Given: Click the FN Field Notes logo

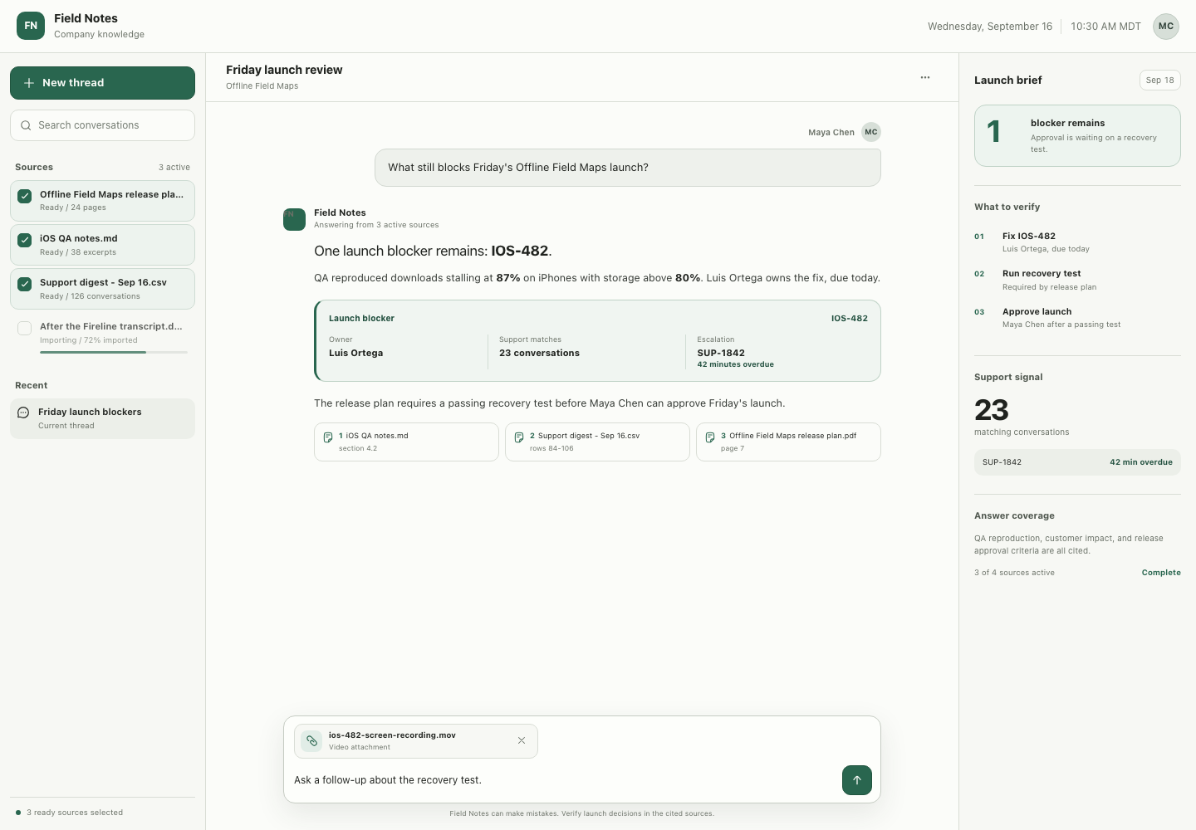Looking at the screenshot, I should click(31, 26).
